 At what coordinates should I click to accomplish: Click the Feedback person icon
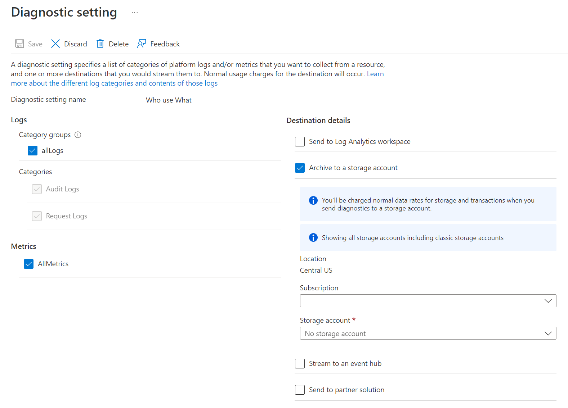tap(142, 44)
